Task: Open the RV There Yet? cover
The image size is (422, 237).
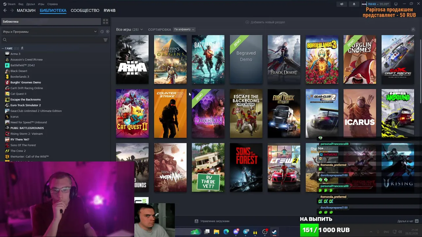Action: 208,168
